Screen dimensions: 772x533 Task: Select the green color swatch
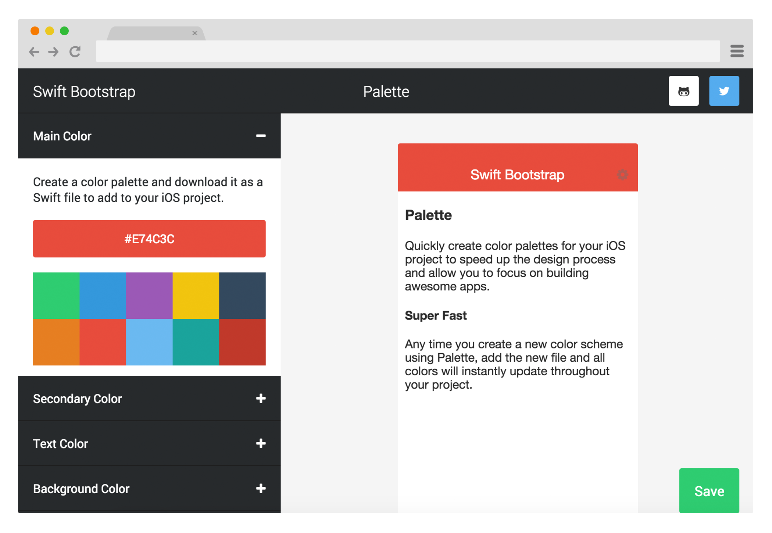[56, 296]
